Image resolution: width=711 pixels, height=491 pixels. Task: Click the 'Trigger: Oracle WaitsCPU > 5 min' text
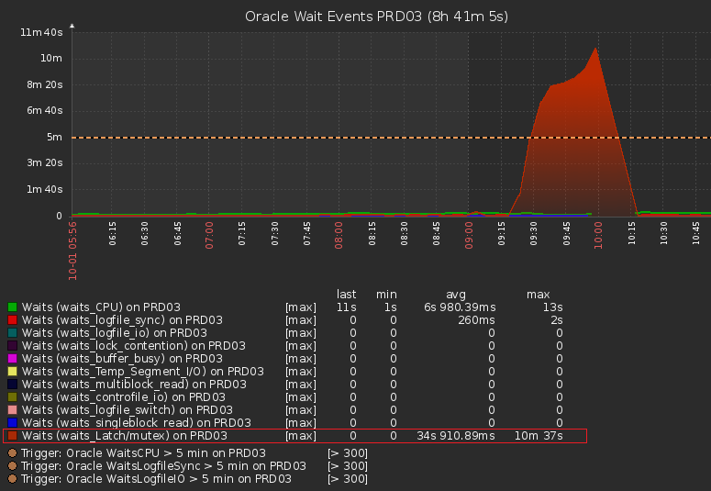143,452
